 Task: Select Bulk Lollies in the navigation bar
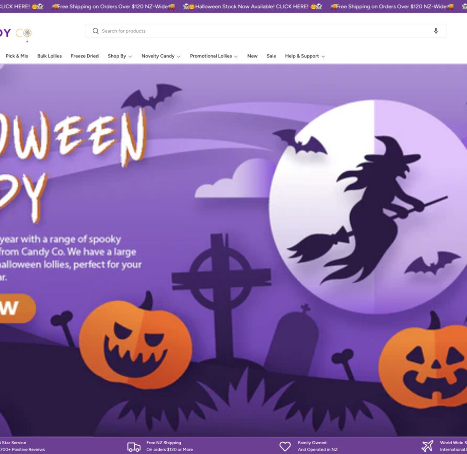[x=50, y=56]
